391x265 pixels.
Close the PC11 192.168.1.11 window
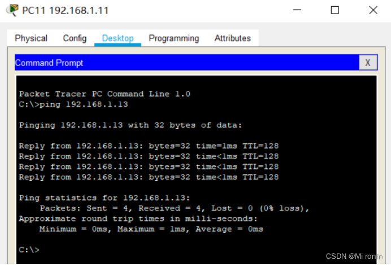click(373, 10)
